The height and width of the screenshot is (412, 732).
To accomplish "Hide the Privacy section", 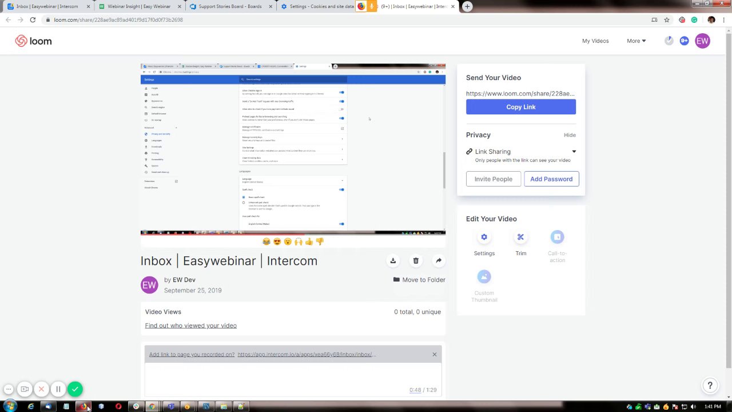I will click(570, 135).
